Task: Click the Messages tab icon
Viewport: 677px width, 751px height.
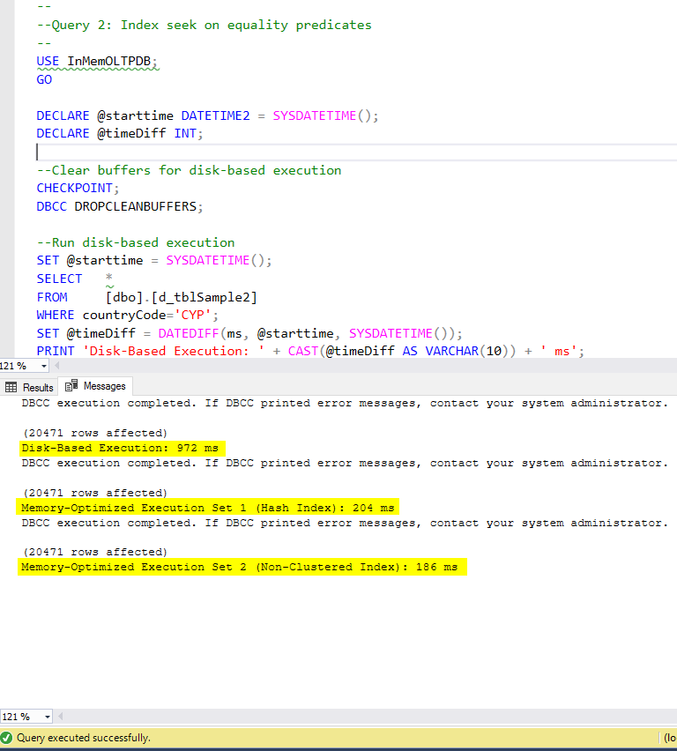Action: (71, 385)
